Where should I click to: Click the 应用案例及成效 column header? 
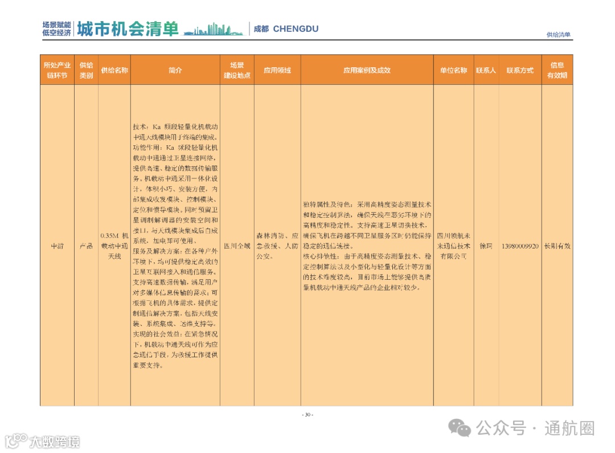pyautogui.click(x=367, y=70)
